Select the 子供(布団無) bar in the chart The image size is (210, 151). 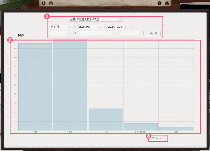[141, 127]
